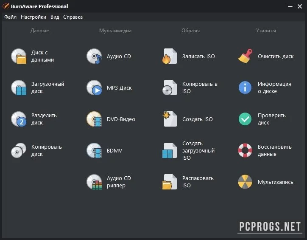Click the Проверить диск label
Image resolution: width=307 pixels, height=240 pixels.
[x=271, y=119]
